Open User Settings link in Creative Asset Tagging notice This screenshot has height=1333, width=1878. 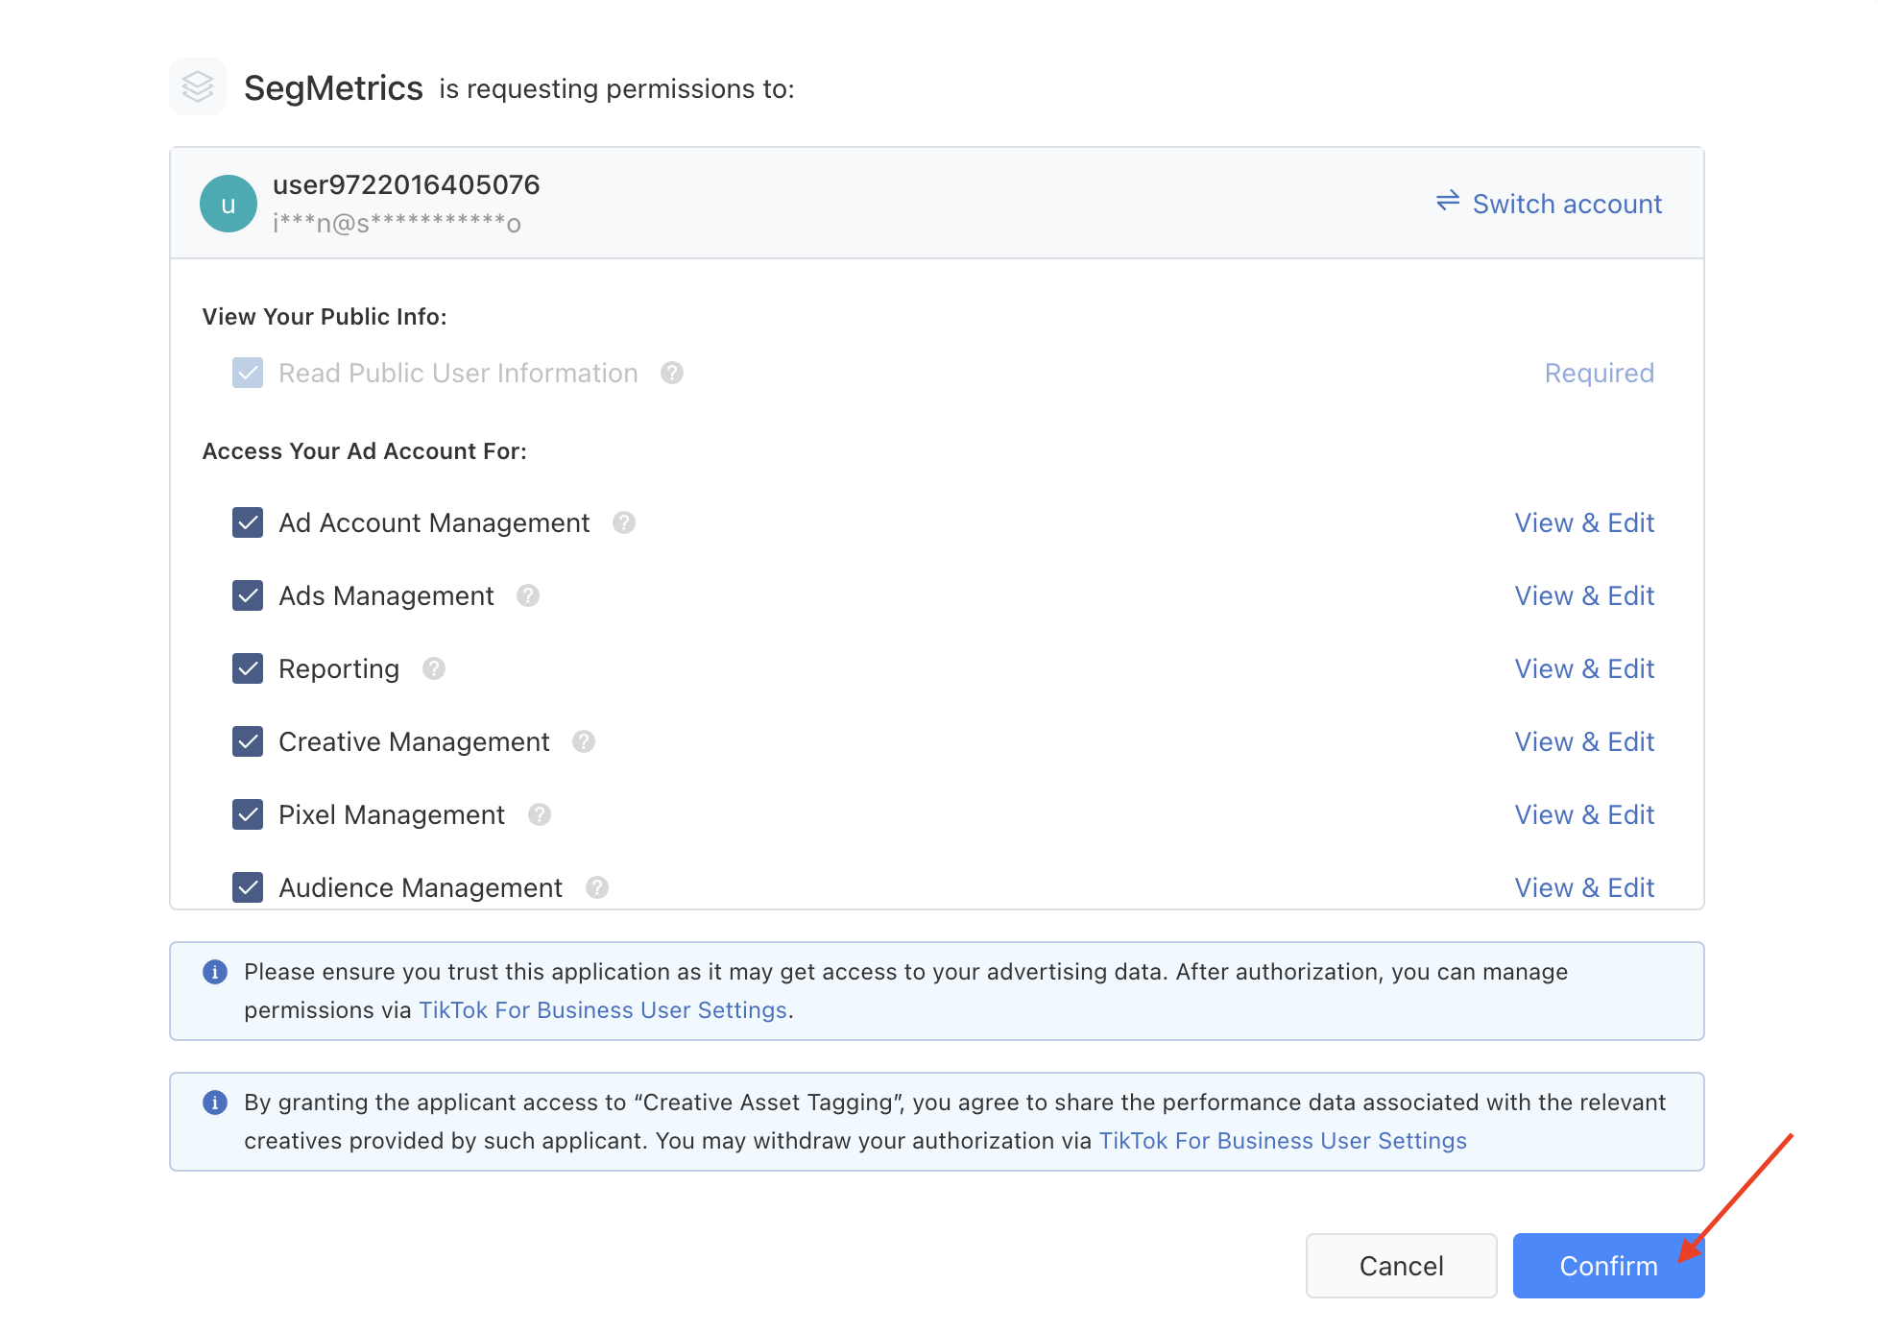1283,1141
